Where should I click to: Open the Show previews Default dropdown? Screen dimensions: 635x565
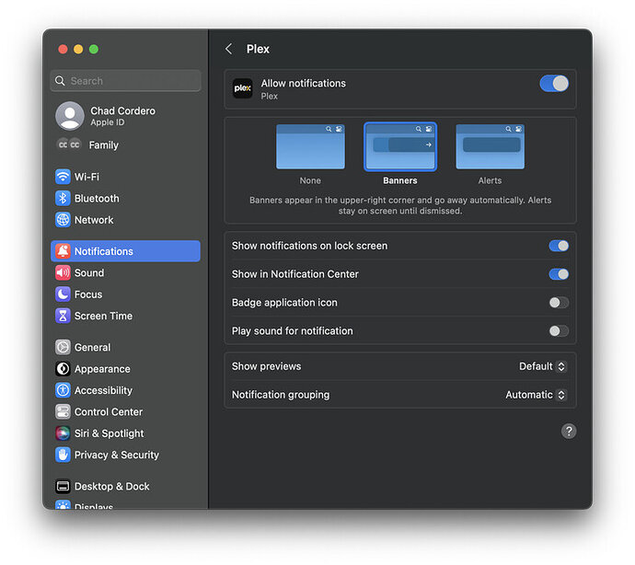pos(542,366)
